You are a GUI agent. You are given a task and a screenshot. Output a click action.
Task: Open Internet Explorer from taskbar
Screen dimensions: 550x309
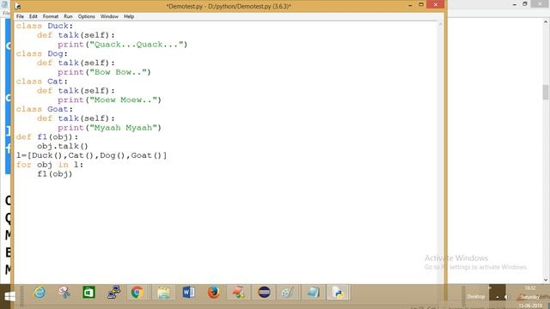pos(40,293)
